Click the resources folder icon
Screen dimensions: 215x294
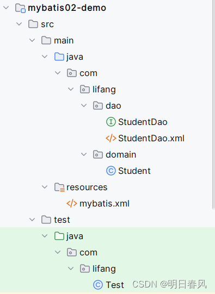pyautogui.click(x=59, y=187)
